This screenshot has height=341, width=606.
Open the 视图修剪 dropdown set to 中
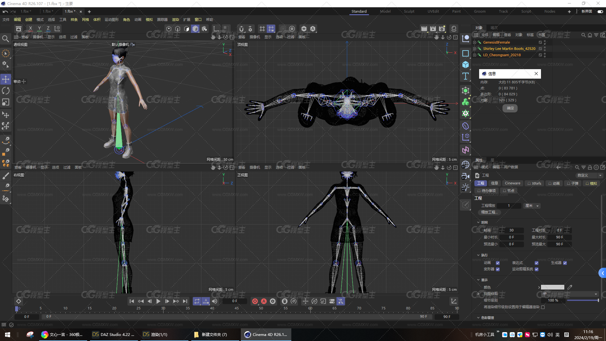[570, 294]
